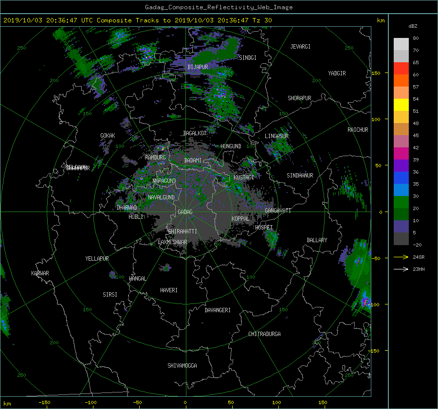Click the HAVERI city label
Viewport: 438px width, 409px height.
point(169,290)
